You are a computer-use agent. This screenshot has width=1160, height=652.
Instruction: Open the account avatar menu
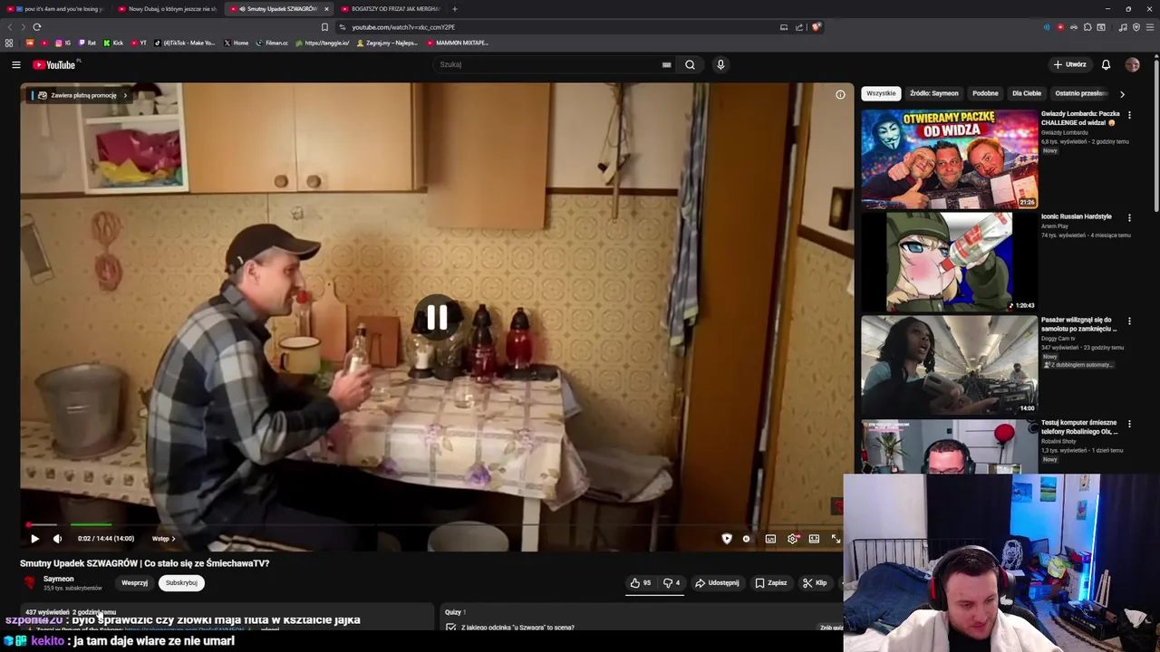pyautogui.click(x=1132, y=64)
